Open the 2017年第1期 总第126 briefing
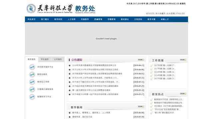 (x=165, y=69)
